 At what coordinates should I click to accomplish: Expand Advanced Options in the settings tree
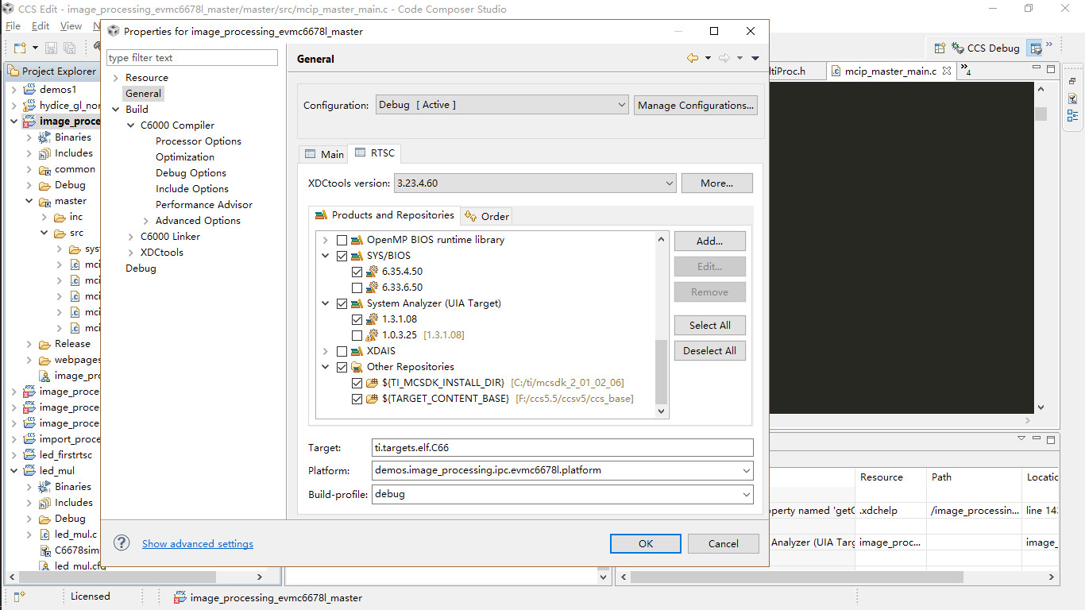tap(146, 221)
